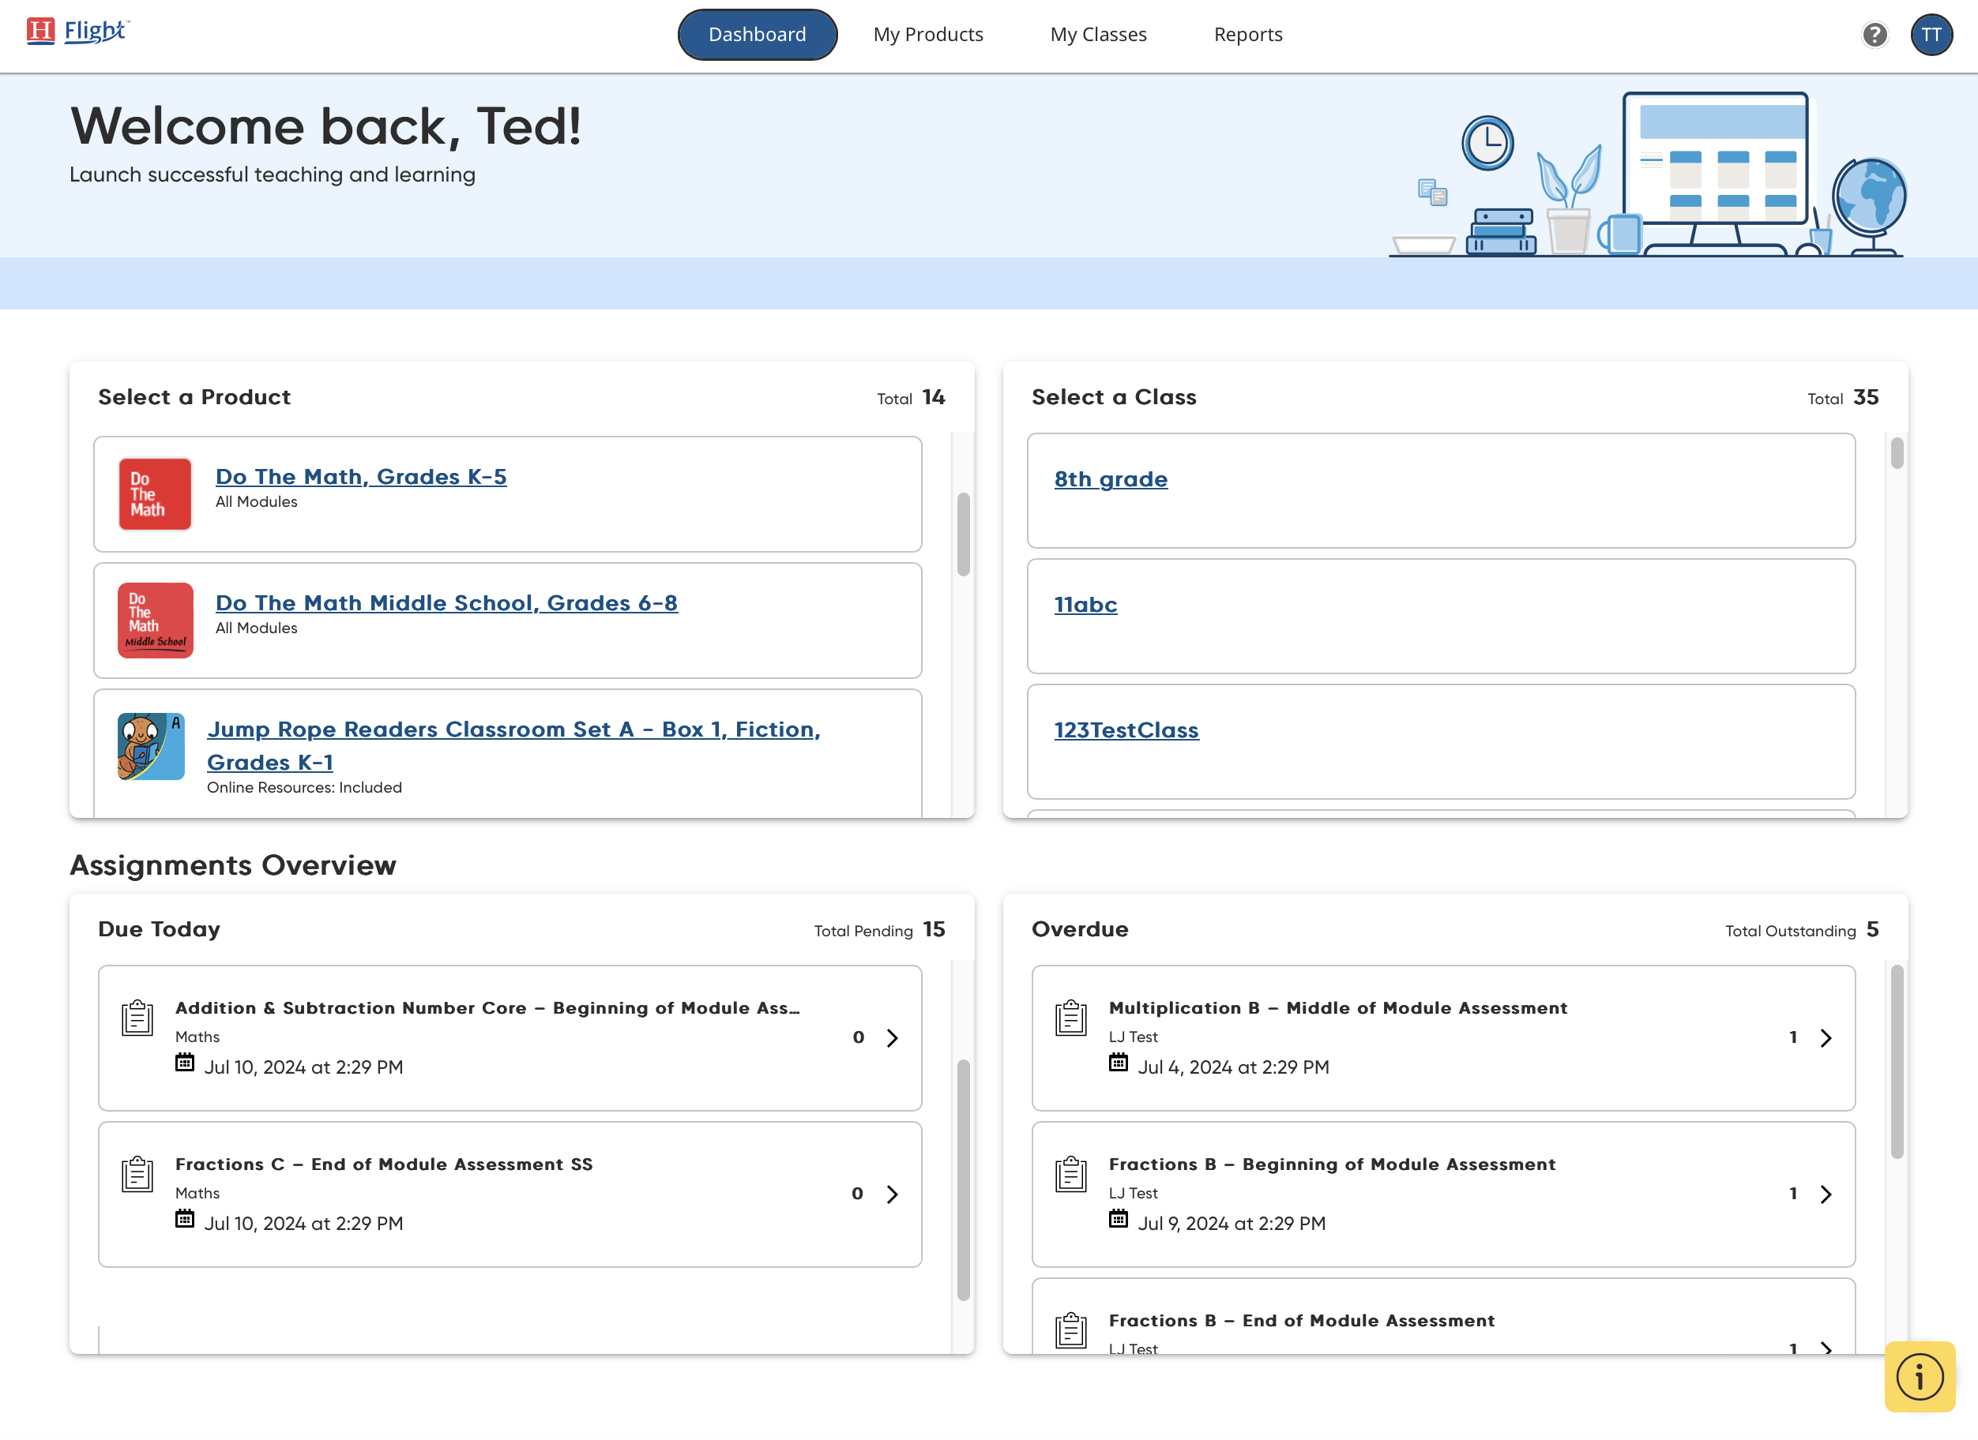
Task: Open the Reports tab
Action: tap(1247, 35)
